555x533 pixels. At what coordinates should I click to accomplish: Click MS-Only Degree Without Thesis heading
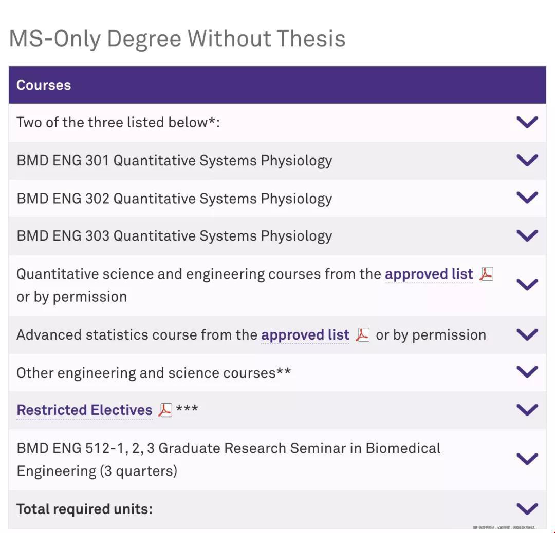click(177, 38)
